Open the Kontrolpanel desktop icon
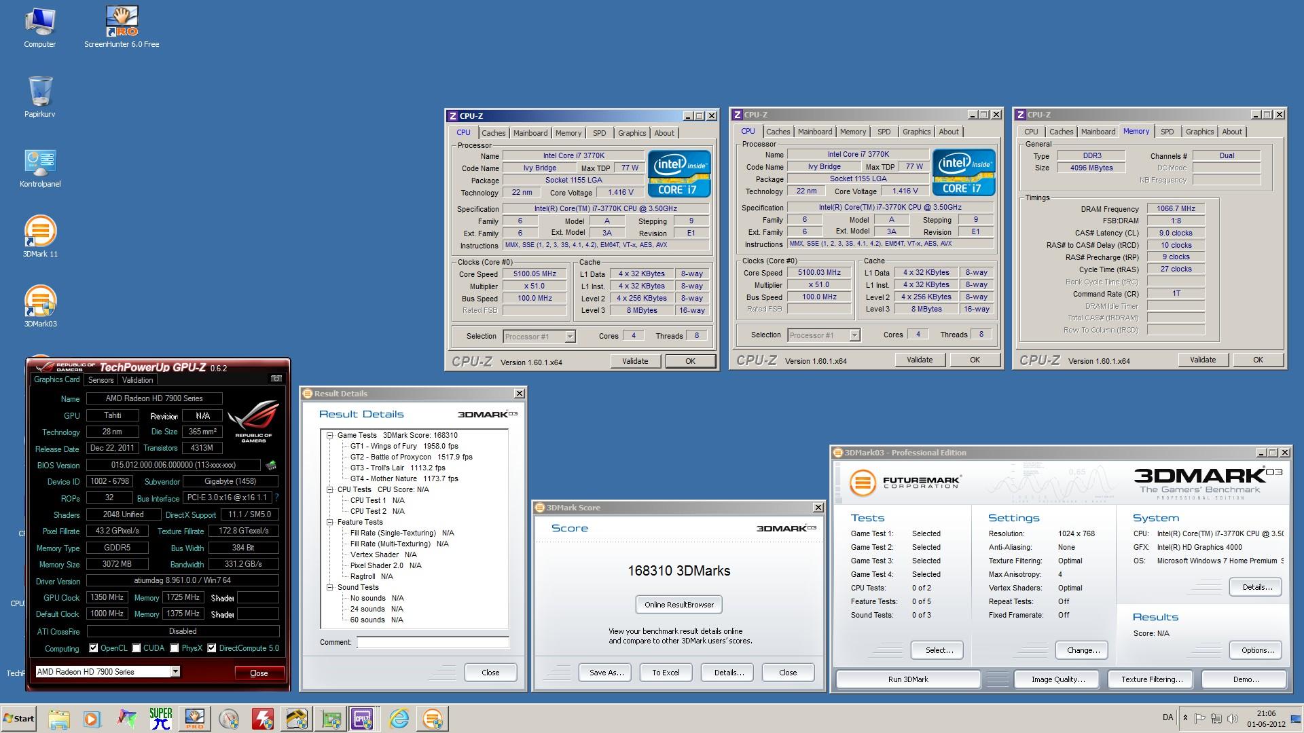The image size is (1304, 733). (x=40, y=168)
